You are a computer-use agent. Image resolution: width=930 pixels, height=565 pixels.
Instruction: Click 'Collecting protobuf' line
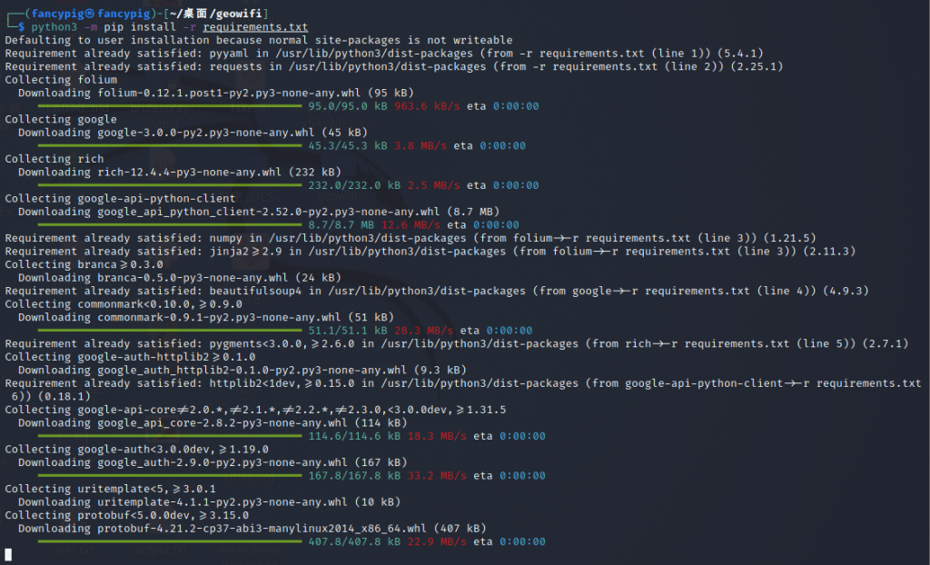tap(127, 515)
